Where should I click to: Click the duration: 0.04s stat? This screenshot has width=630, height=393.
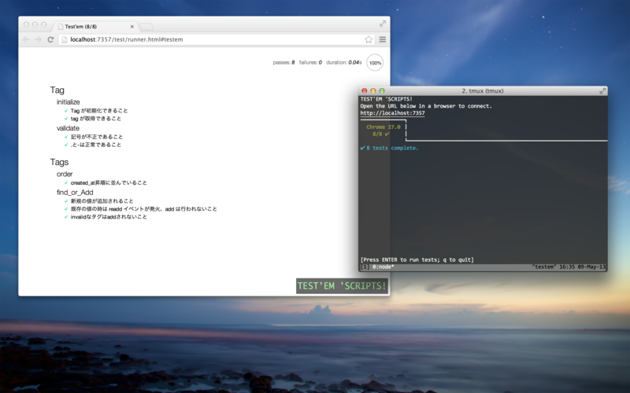pyautogui.click(x=344, y=63)
